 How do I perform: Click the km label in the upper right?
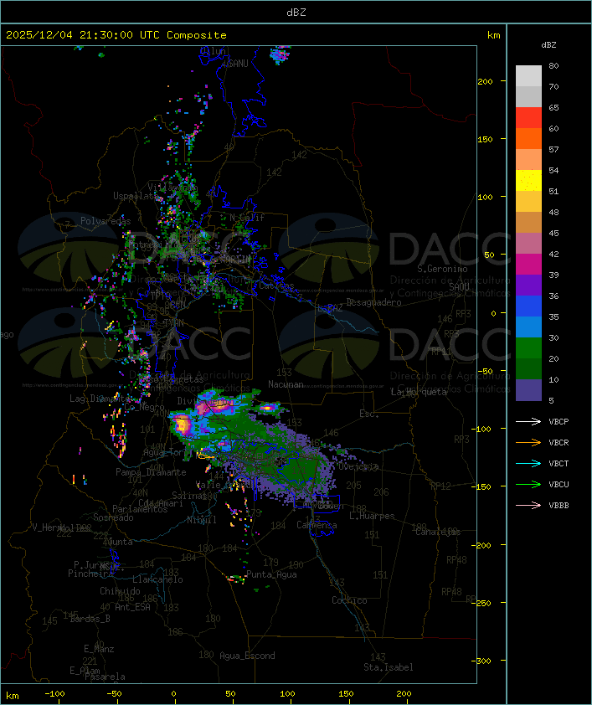click(493, 35)
